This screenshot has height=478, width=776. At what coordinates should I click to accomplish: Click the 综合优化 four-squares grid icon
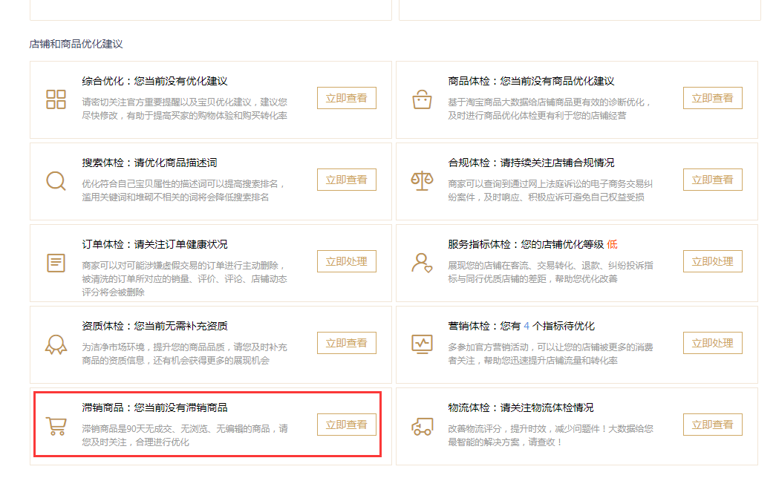pos(56,99)
